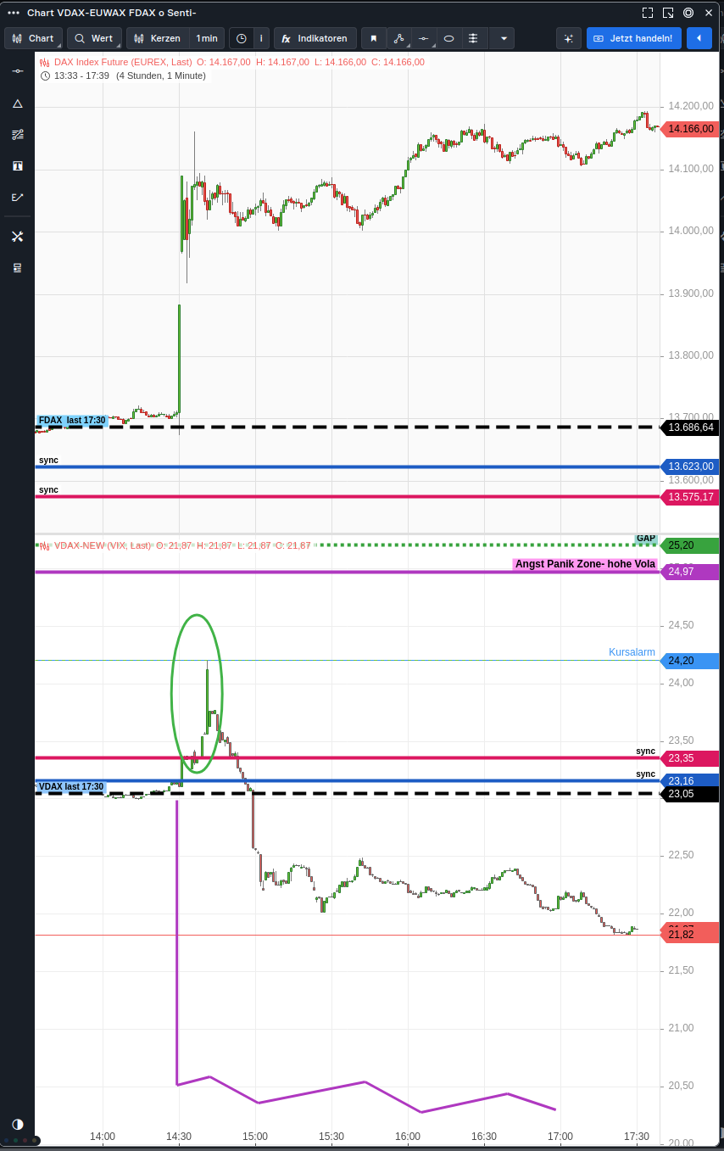Open the ellipse drawing tool

click(x=448, y=38)
